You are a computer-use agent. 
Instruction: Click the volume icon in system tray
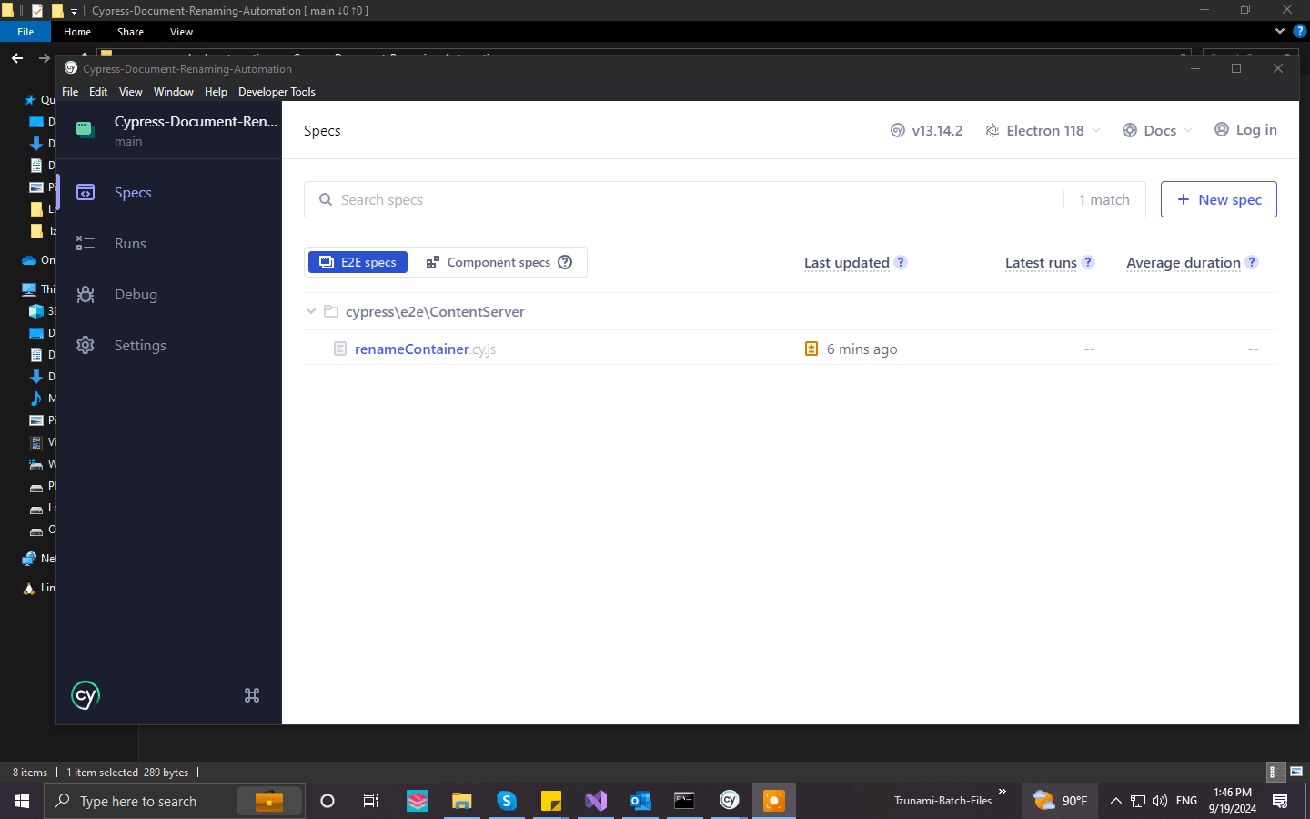1160,801
